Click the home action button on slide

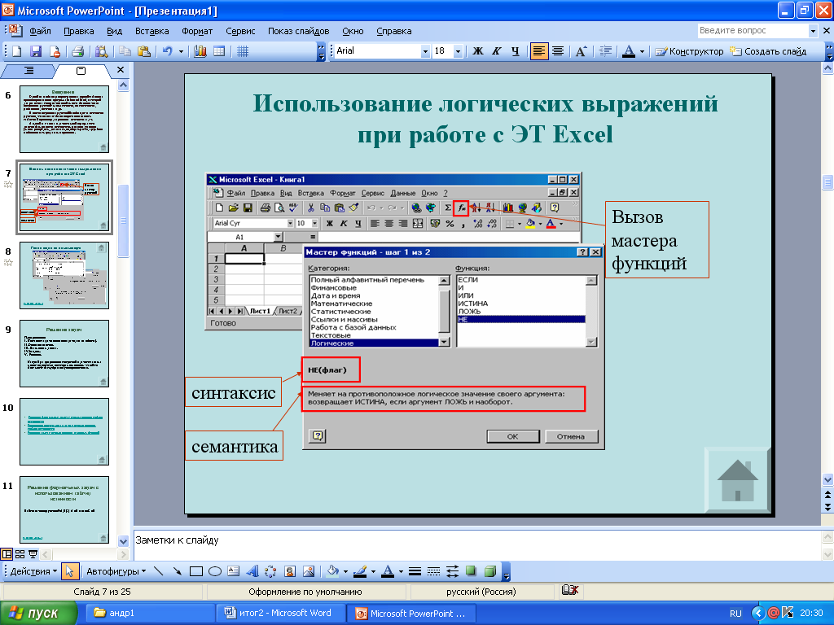(x=738, y=480)
